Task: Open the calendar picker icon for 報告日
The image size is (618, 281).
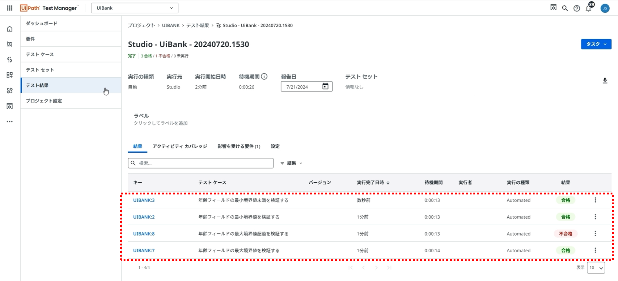Action: click(x=325, y=86)
